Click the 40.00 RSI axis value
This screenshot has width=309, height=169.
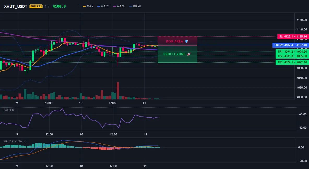pyautogui.click(x=303, y=128)
